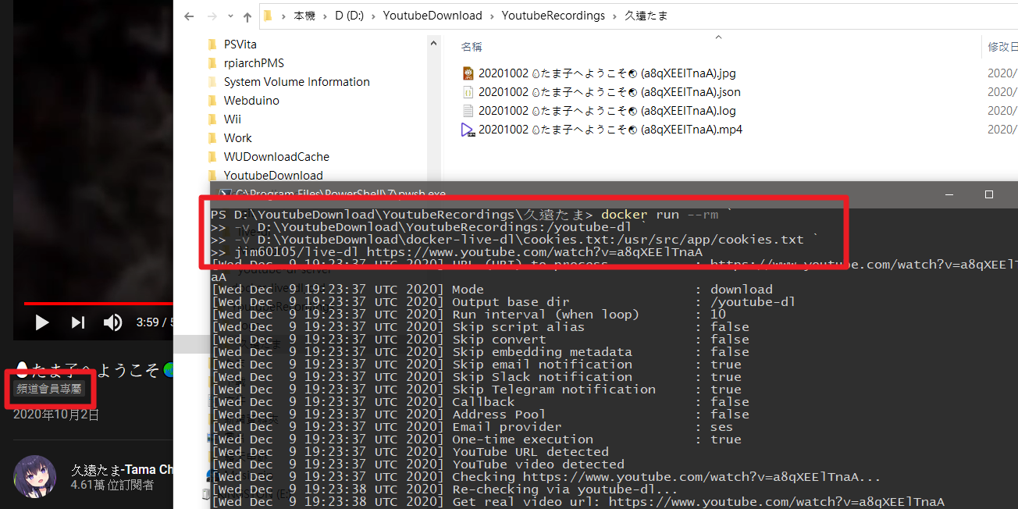1018x509 pixels.
Task: Click upload date 2020年10月2日
Action: (56, 415)
